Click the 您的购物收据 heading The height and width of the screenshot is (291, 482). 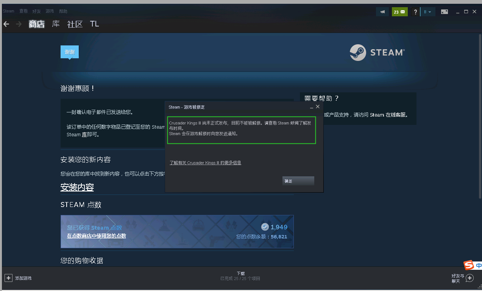point(82,261)
